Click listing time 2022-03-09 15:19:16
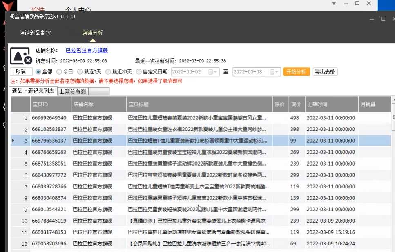395x252 pixels. point(331,232)
